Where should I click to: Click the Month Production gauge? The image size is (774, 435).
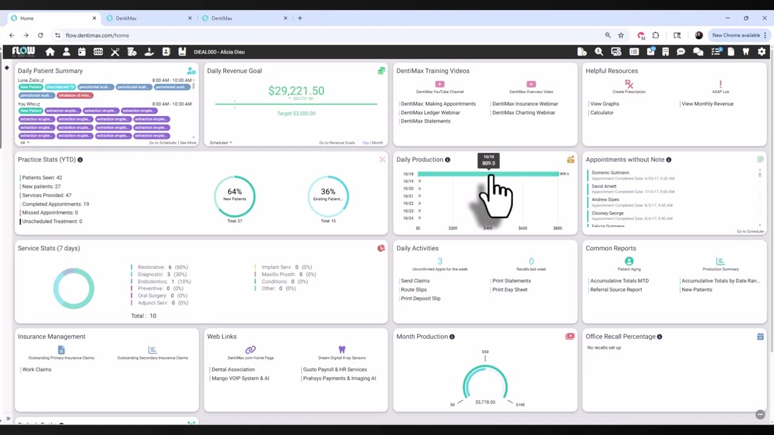485,383
